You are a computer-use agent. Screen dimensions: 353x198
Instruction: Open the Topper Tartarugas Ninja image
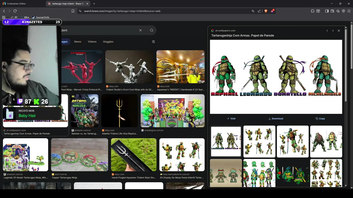click(79, 155)
